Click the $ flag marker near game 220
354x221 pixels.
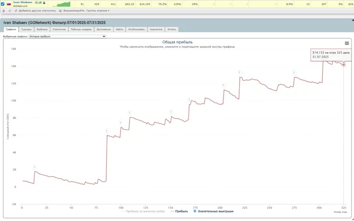point(239,72)
